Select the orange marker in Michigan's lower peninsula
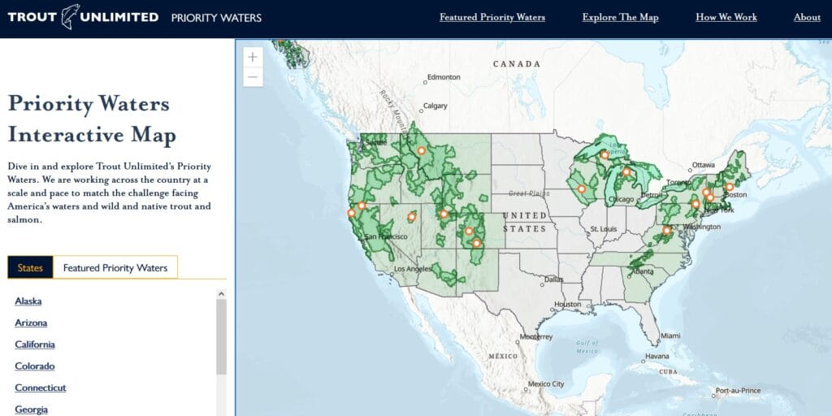 (626, 171)
